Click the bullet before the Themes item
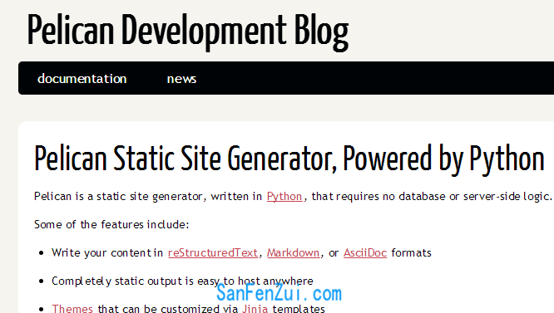Screen dimensions: 554x313 point(42,309)
